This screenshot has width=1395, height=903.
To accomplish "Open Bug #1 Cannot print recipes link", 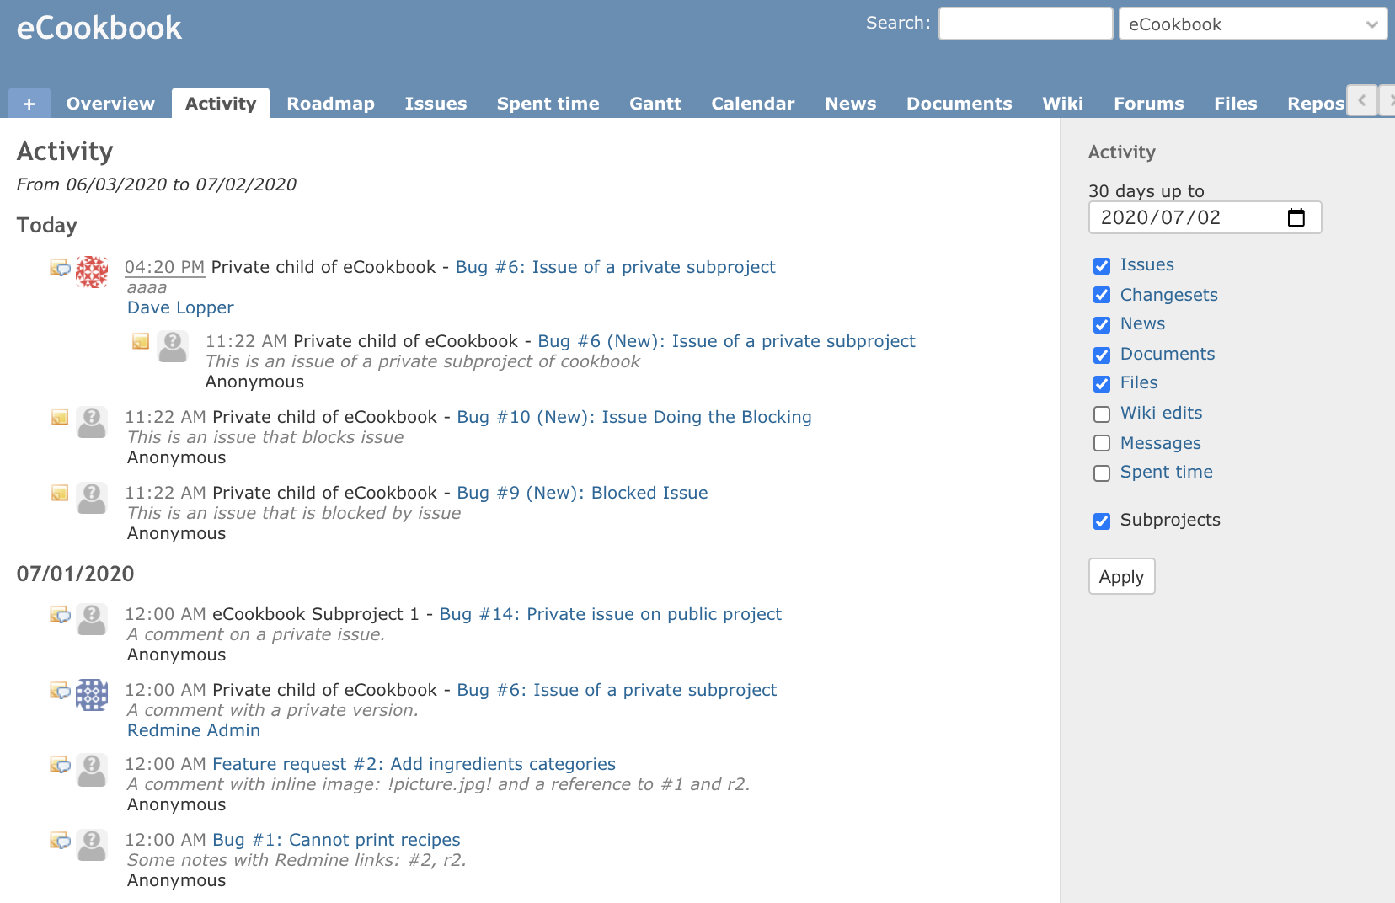I will 336,840.
